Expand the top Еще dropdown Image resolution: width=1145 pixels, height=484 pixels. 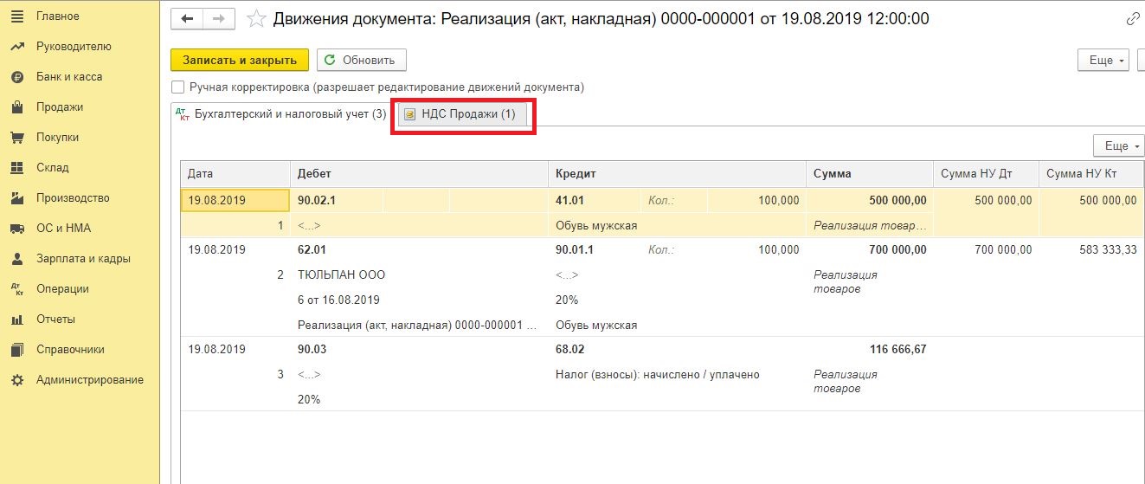tap(1103, 60)
